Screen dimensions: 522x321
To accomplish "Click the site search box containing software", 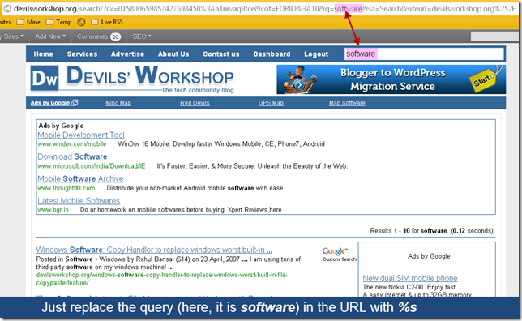I will point(425,54).
